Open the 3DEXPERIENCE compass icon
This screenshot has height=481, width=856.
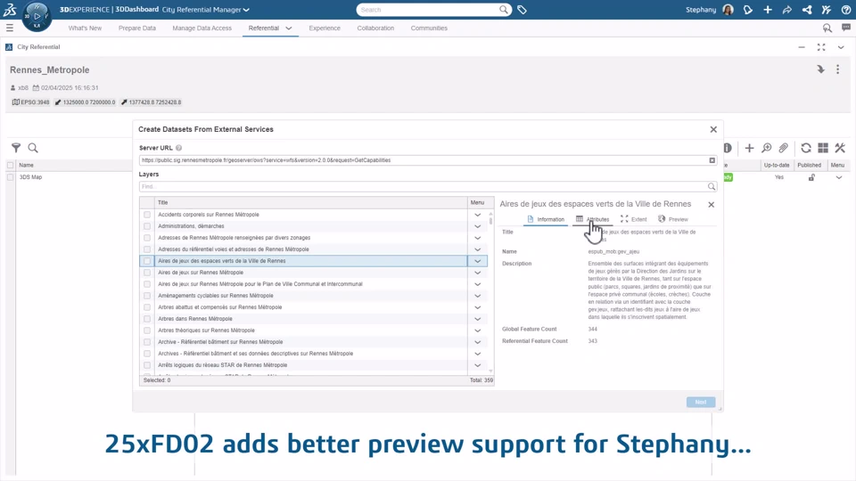[x=37, y=16]
